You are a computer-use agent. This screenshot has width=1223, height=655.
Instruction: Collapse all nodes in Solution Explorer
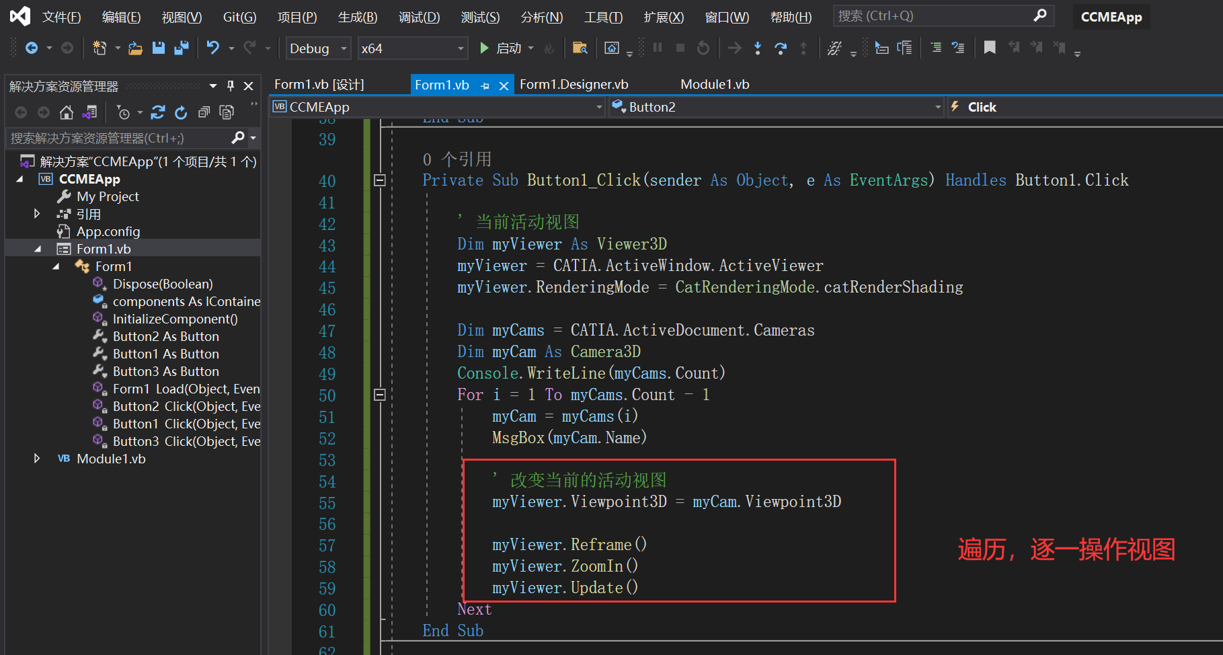pos(204,112)
